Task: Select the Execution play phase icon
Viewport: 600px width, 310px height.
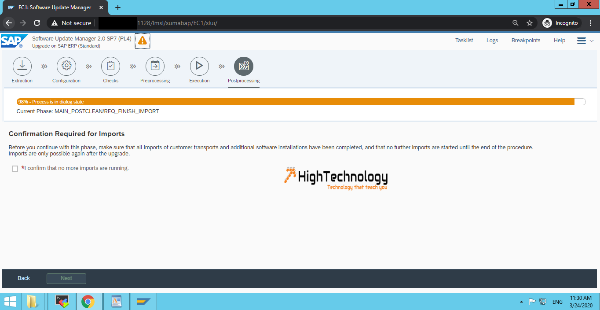Action: pos(199,66)
